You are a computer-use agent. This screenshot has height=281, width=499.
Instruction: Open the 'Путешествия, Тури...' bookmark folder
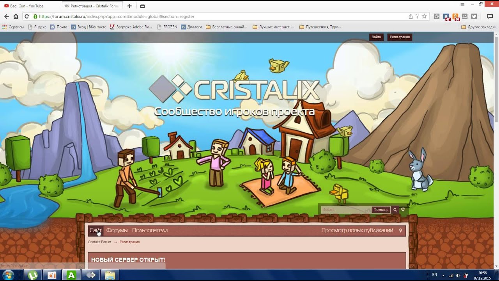click(x=320, y=27)
